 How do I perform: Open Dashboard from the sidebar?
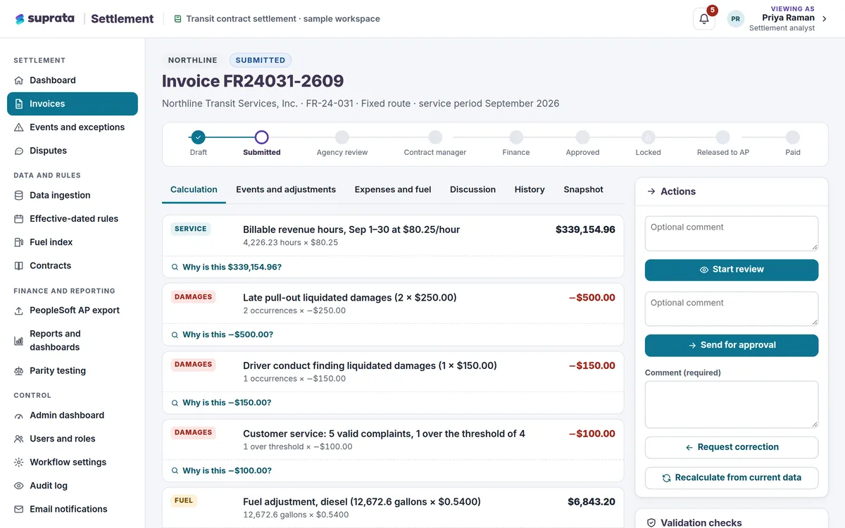coord(73,80)
